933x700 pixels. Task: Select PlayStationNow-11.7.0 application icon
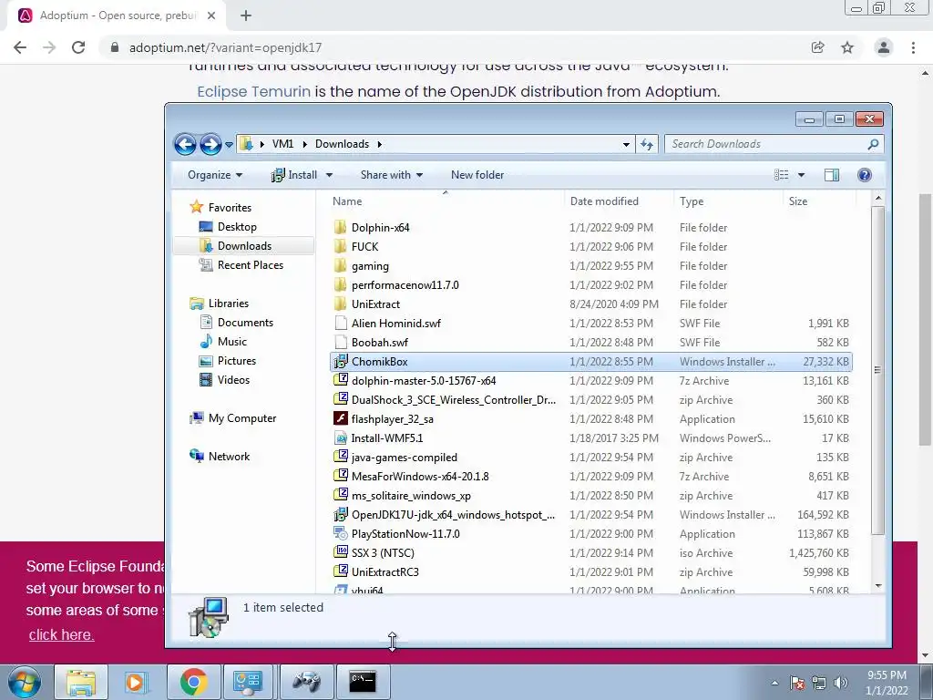pyautogui.click(x=341, y=534)
